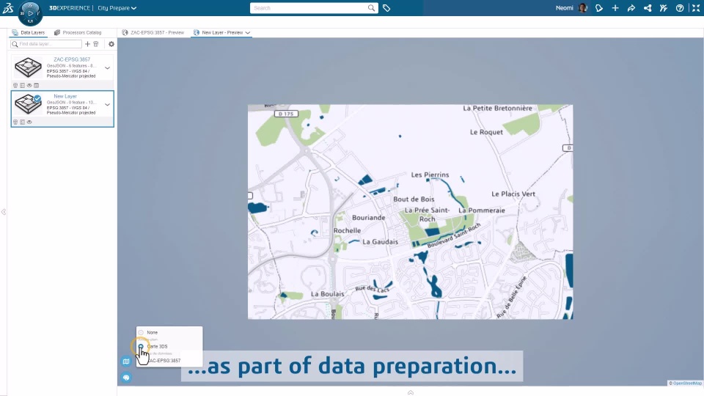Click the share arrow icon
Viewport: 704px width, 396px height.
(x=631, y=8)
